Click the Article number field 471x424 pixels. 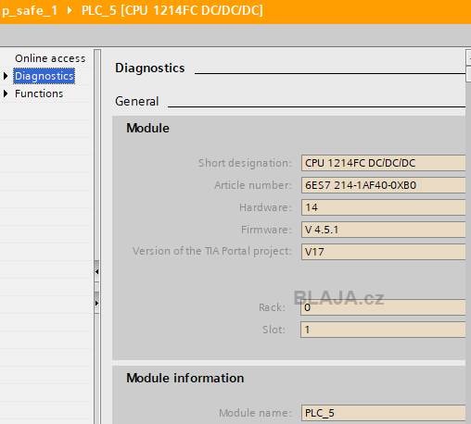[x=383, y=185]
